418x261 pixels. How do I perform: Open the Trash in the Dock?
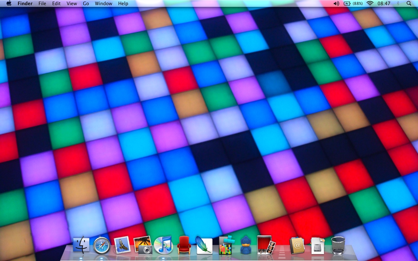[338, 245]
